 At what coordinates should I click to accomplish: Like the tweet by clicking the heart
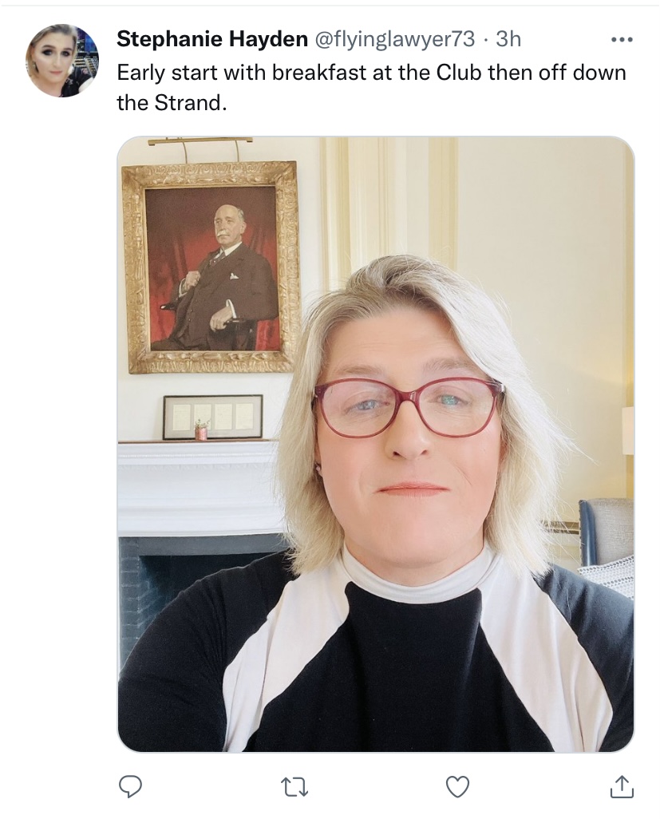(x=457, y=787)
